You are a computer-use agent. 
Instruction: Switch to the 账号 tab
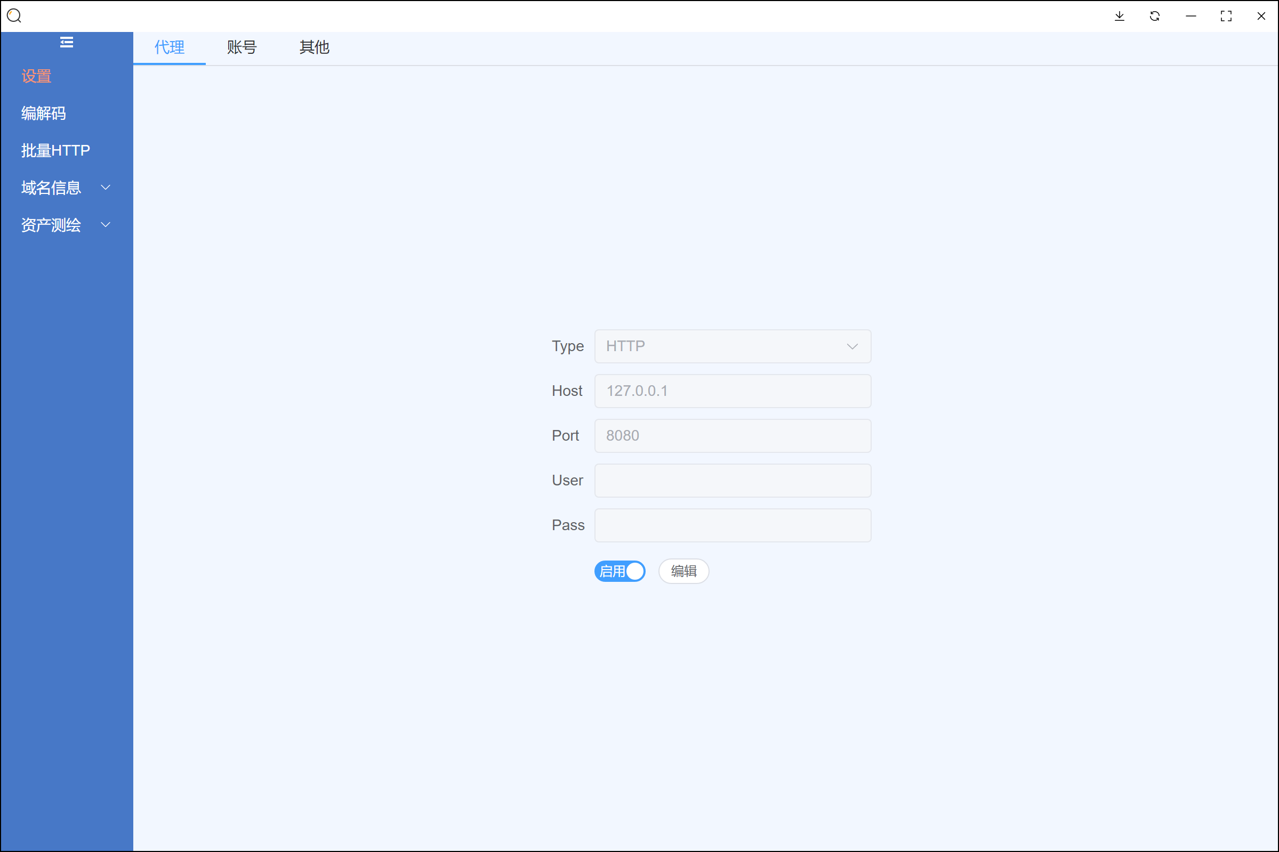pos(242,47)
